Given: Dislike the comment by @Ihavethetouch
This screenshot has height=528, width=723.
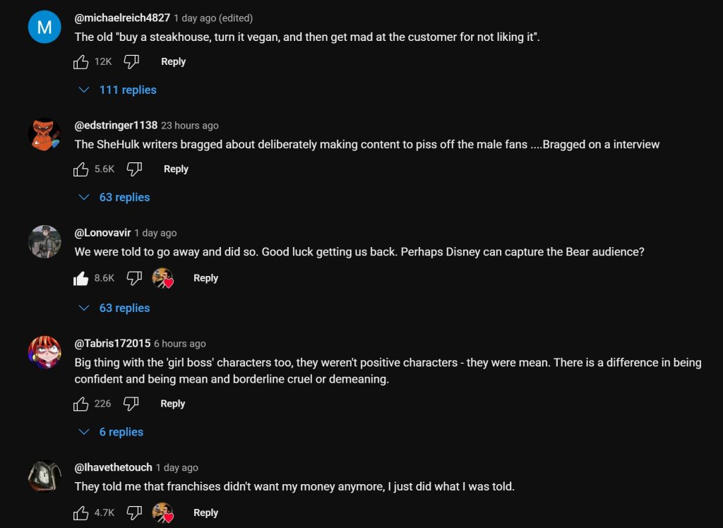Looking at the screenshot, I should pos(134,513).
